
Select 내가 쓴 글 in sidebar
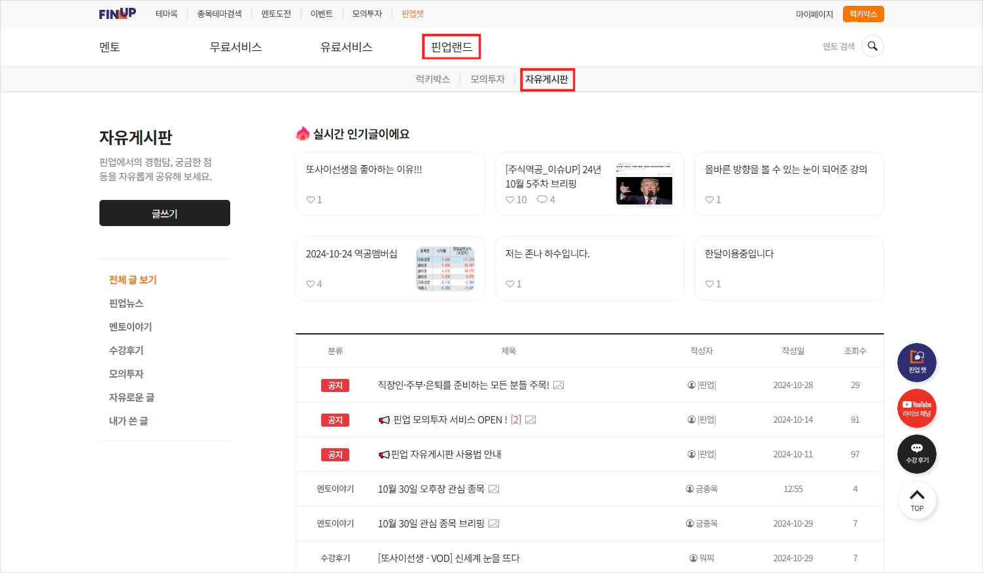pyautogui.click(x=128, y=421)
